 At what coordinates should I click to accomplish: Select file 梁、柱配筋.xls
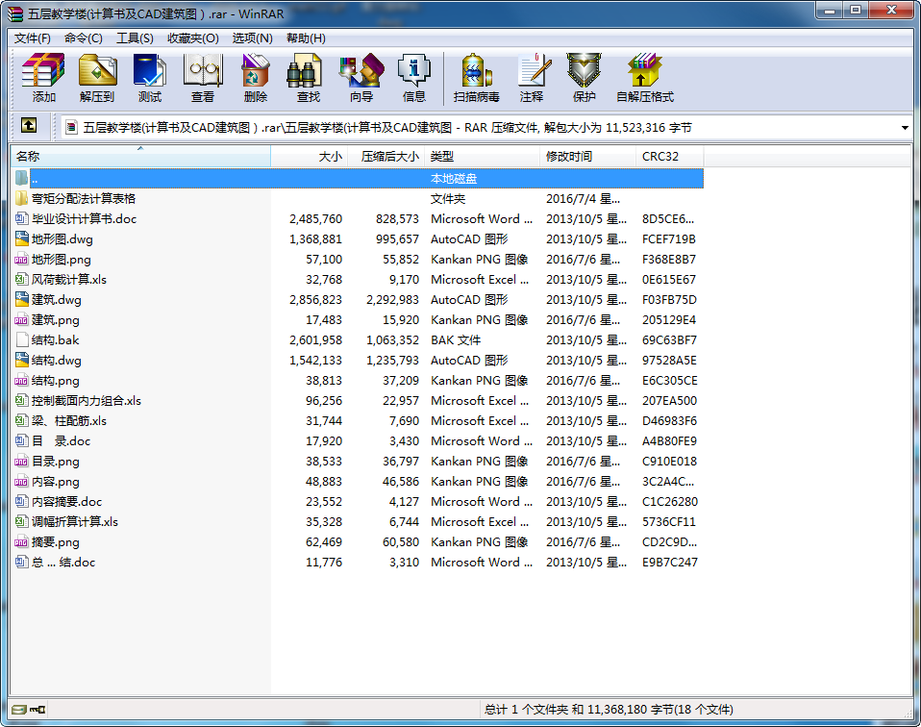coord(68,421)
